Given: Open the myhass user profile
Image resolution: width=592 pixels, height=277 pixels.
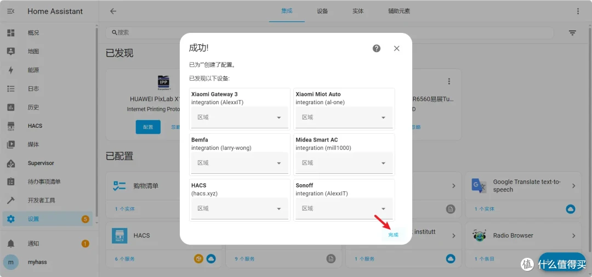Looking at the screenshot, I should (x=48, y=262).
